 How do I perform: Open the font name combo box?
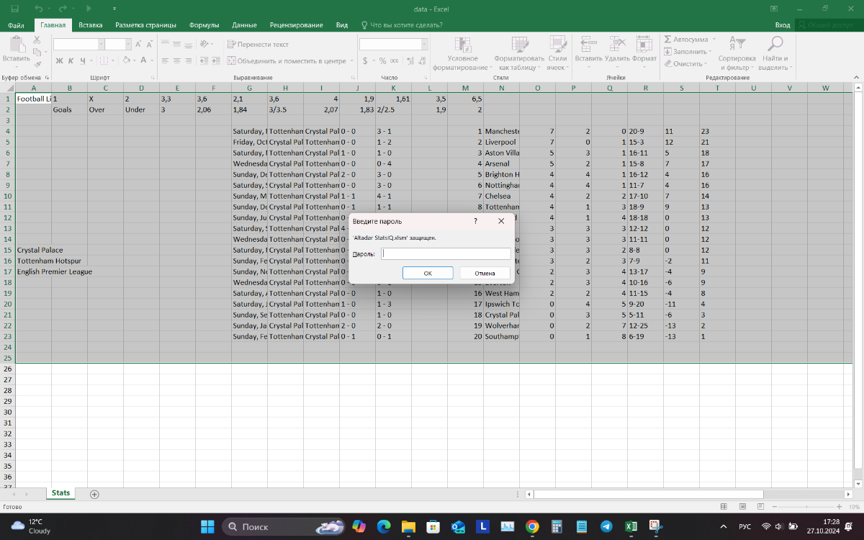coord(78,44)
